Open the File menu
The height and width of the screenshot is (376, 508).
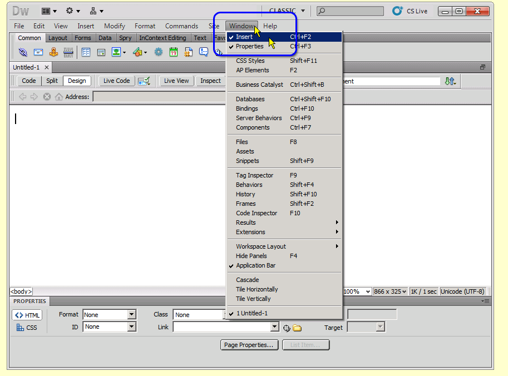[19, 26]
